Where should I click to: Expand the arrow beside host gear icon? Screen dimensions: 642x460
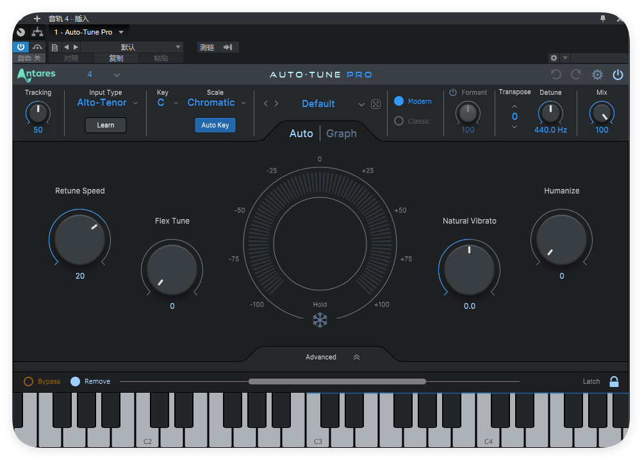coord(565,58)
